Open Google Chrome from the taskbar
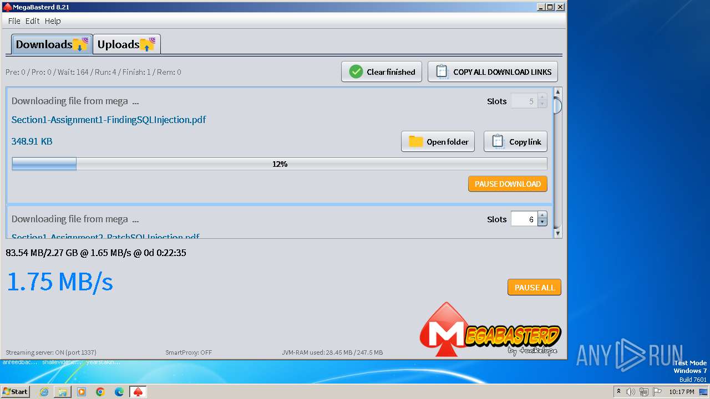This screenshot has width=710, height=399. coord(100,392)
